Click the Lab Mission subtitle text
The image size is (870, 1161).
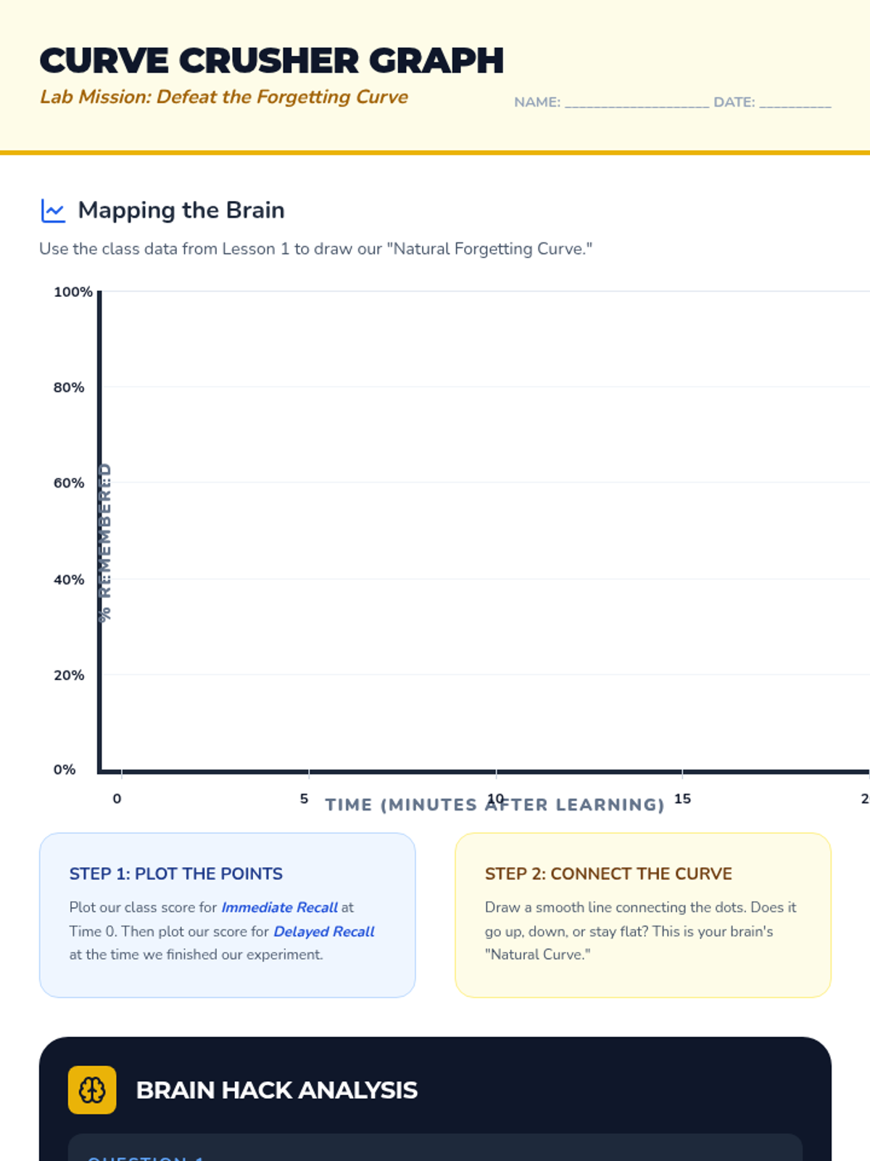[x=224, y=97]
